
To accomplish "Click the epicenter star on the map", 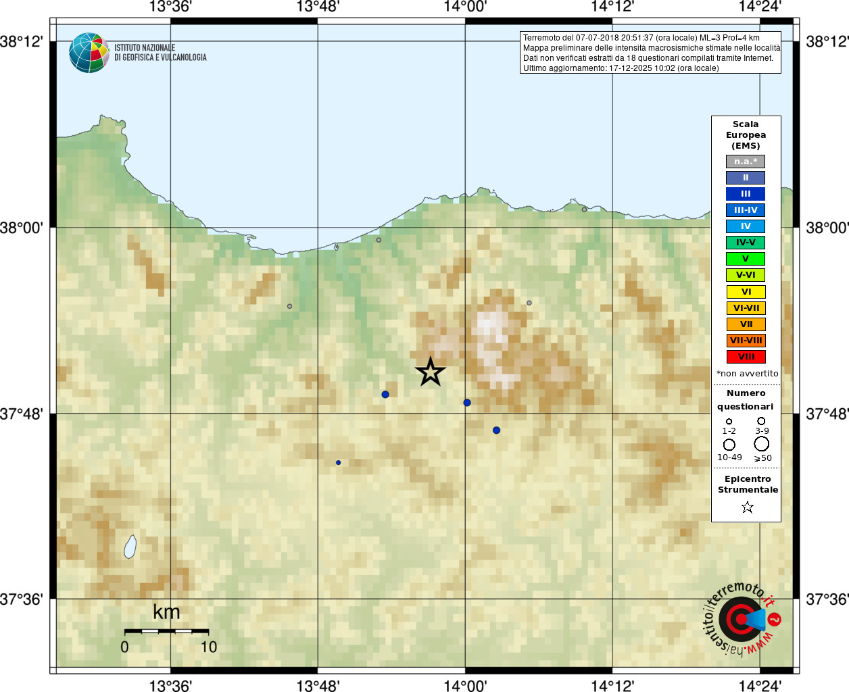I will tap(431, 372).
